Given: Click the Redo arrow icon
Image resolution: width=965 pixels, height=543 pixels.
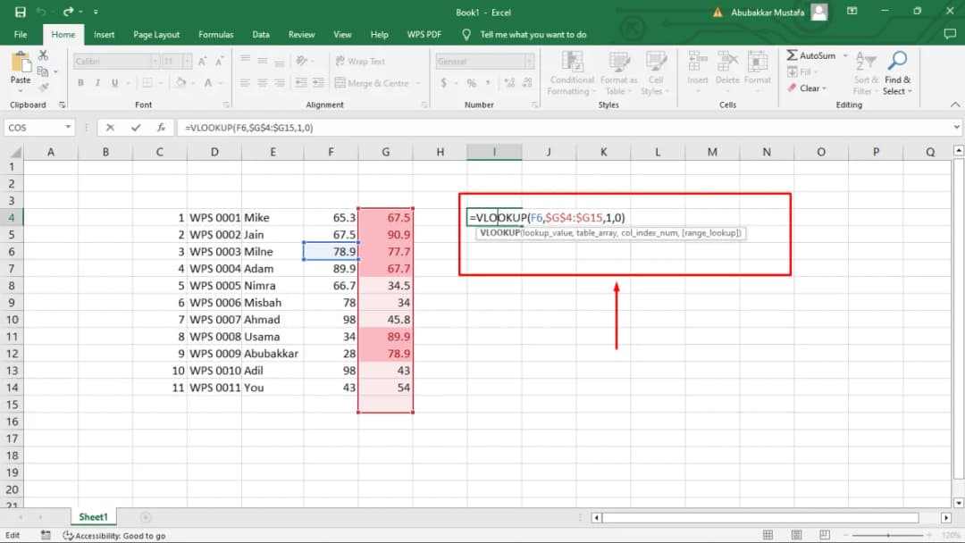Looking at the screenshot, I should click(68, 12).
